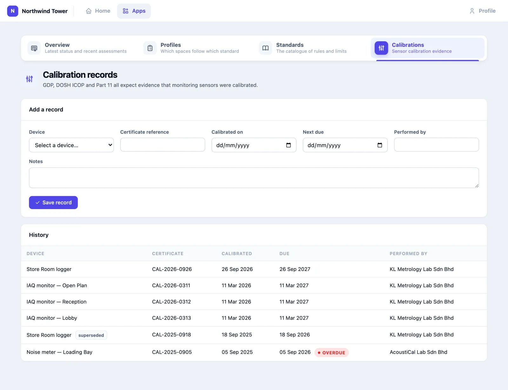Open the Profile link
This screenshot has height=390, width=508.
[482, 11]
